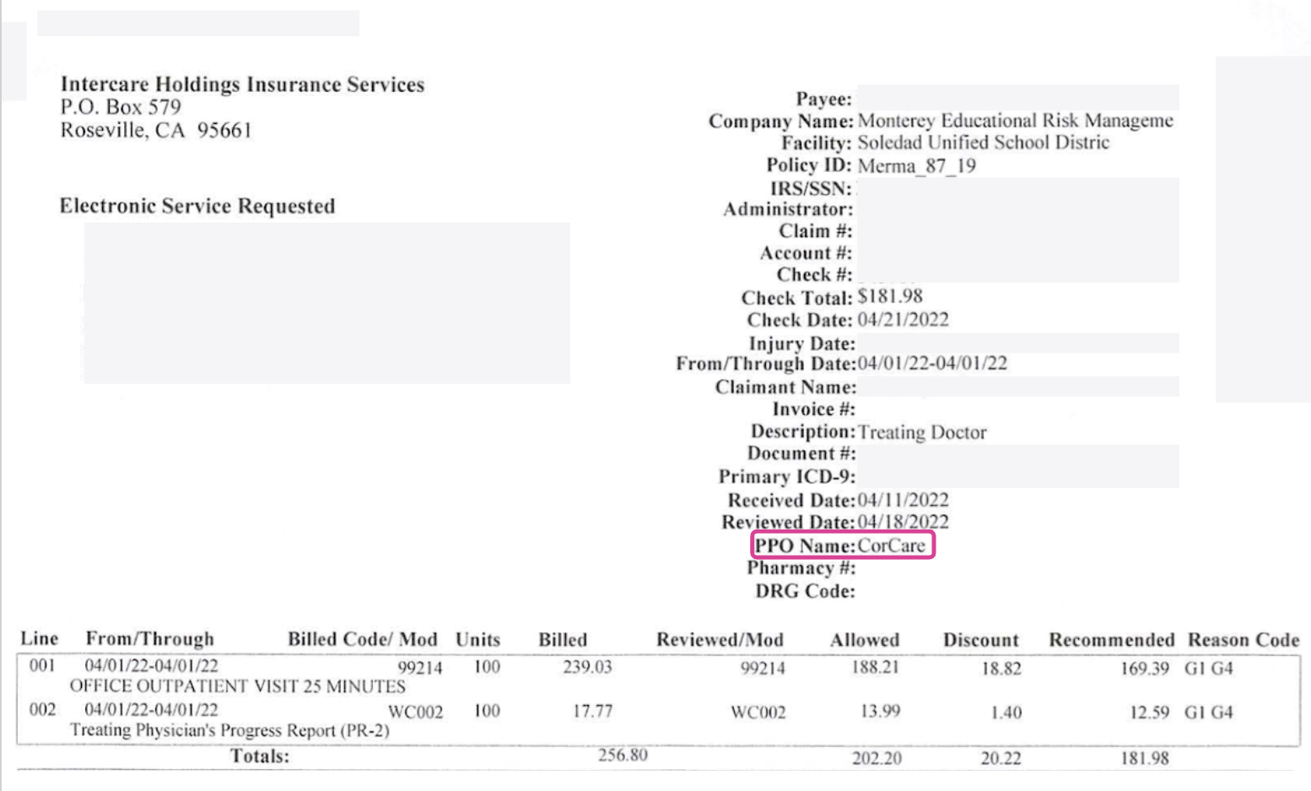
Task: Select line 002 billed code WC002
Action: coord(415,712)
